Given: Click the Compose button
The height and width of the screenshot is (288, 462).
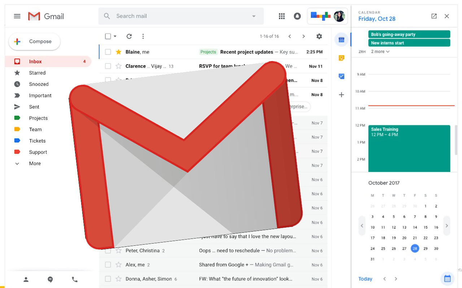Looking at the screenshot, I should tap(34, 42).
